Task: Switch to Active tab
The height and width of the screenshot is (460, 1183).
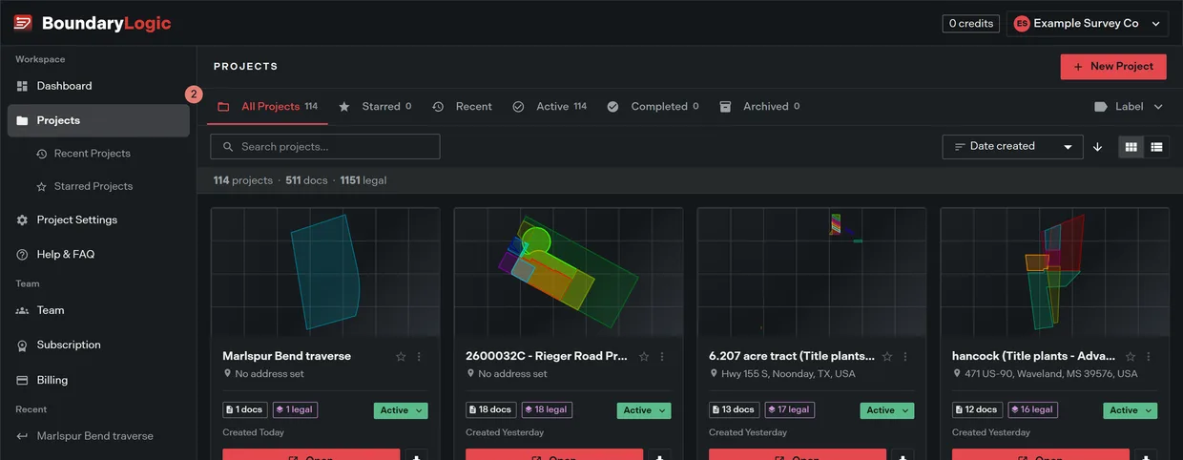Action: coord(550,107)
